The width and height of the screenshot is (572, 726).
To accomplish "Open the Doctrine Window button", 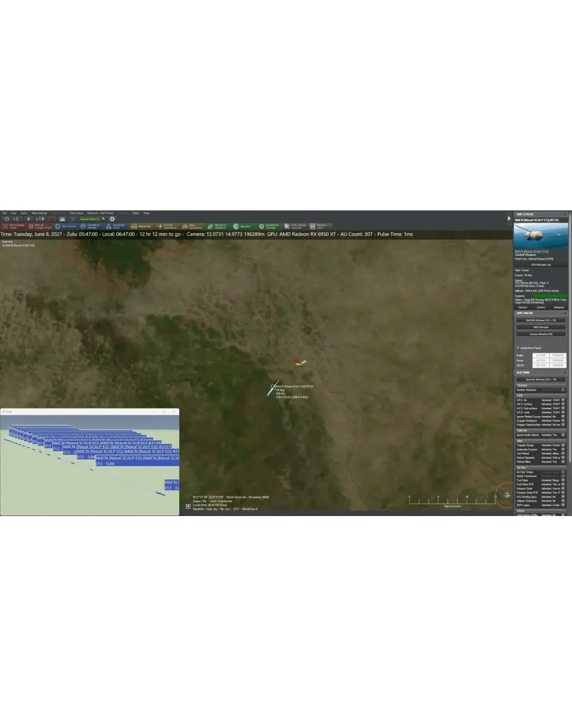I will [x=541, y=380].
